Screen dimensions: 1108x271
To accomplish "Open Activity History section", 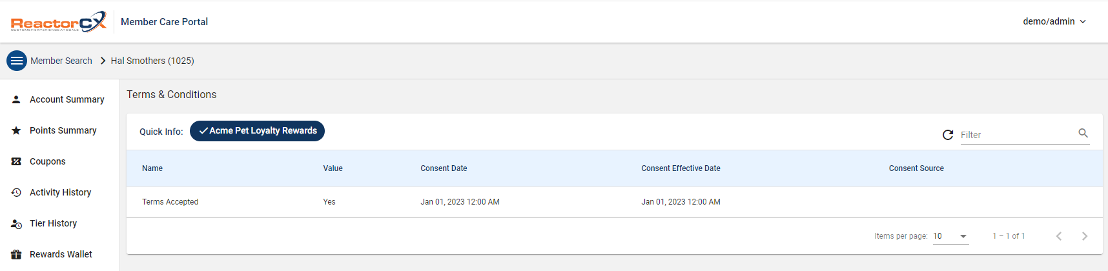I will [60, 192].
